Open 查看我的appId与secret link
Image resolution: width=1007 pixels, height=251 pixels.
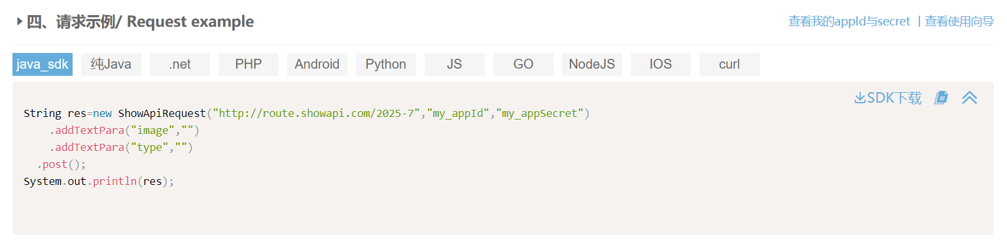(x=849, y=22)
